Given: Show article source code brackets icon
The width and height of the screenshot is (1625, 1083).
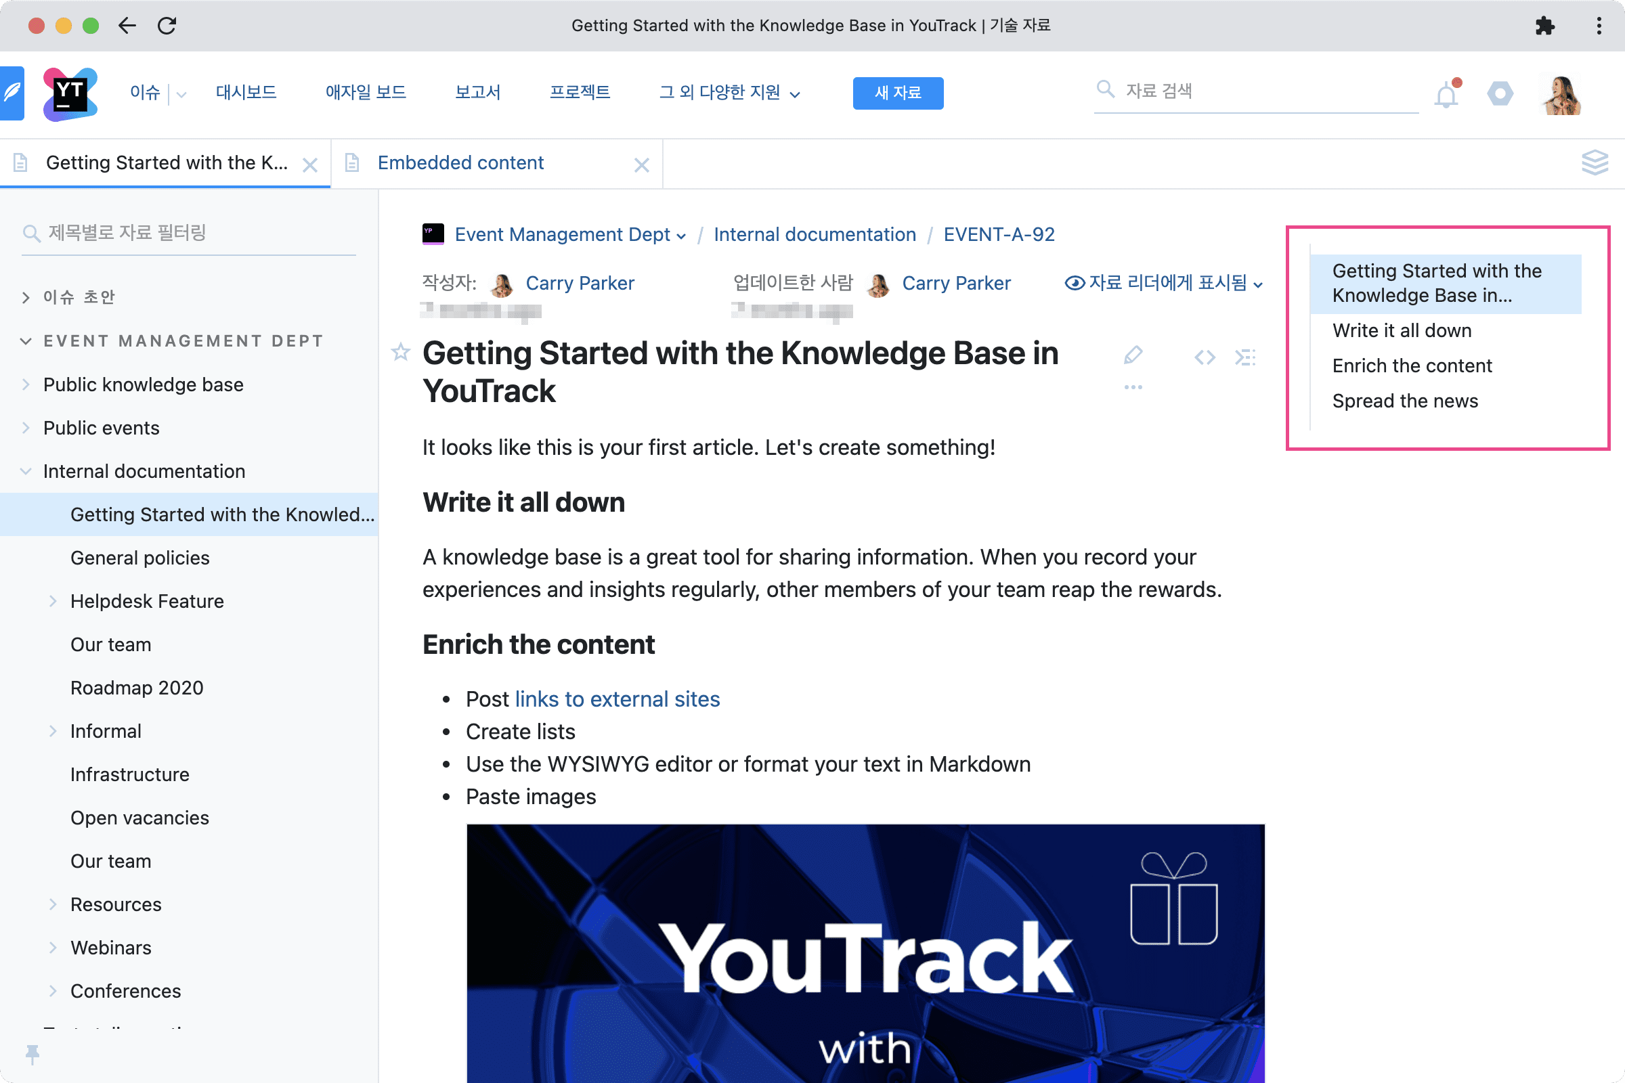Looking at the screenshot, I should (x=1205, y=357).
